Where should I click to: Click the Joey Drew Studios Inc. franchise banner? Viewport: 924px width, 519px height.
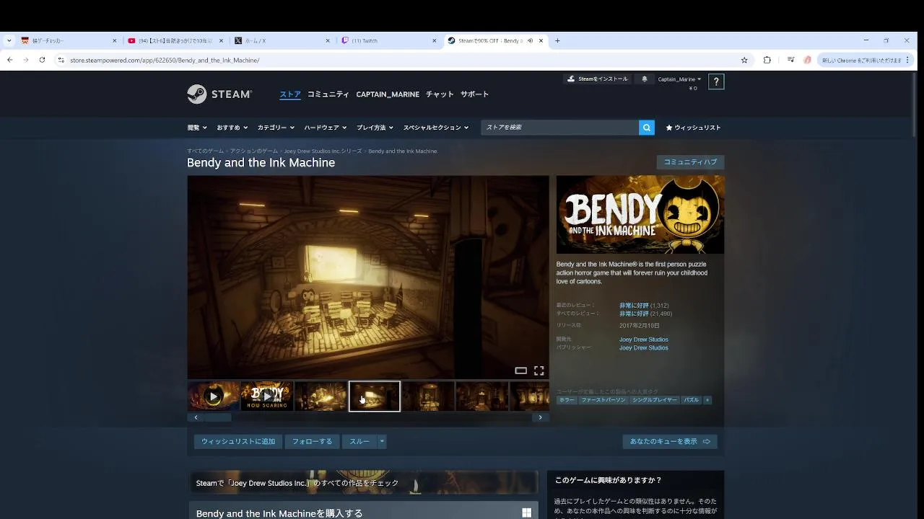(x=364, y=483)
